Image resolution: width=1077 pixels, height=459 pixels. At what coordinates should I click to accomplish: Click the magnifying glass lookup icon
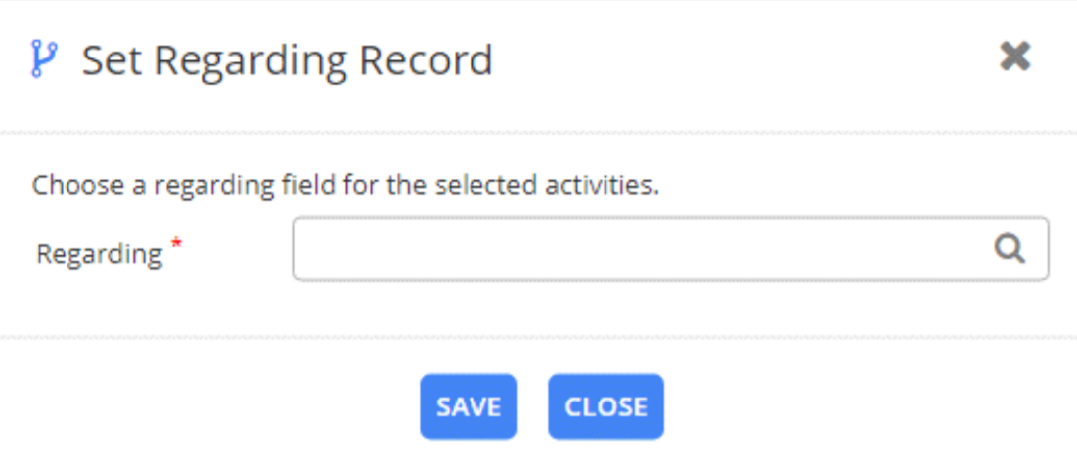pos(1010,250)
